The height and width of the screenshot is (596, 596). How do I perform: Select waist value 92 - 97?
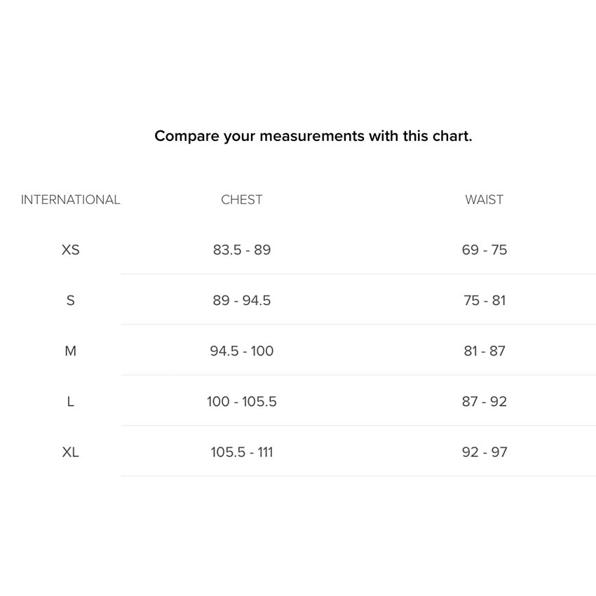485,452
